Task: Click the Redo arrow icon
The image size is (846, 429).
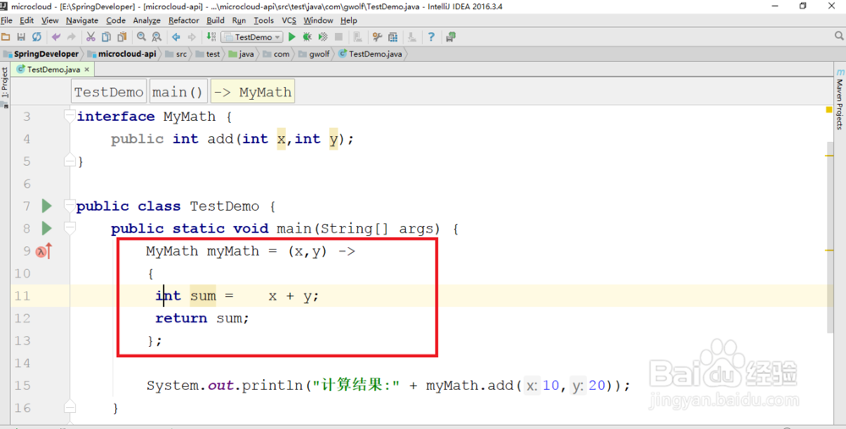Action: (x=71, y=36)
